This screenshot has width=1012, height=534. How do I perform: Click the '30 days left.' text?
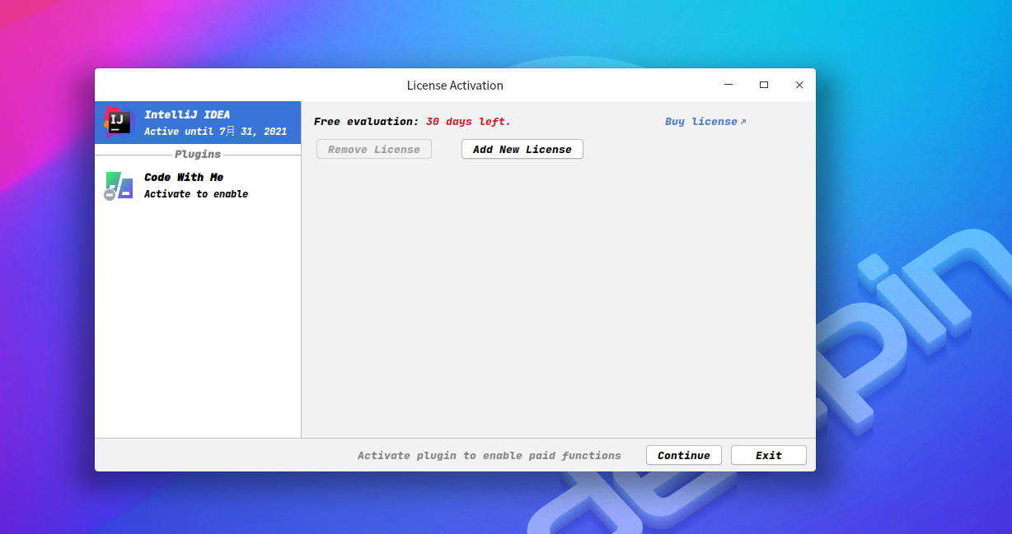(468, 122)
